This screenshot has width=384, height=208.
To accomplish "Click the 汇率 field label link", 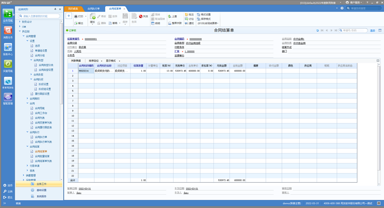I will [177, 51].
